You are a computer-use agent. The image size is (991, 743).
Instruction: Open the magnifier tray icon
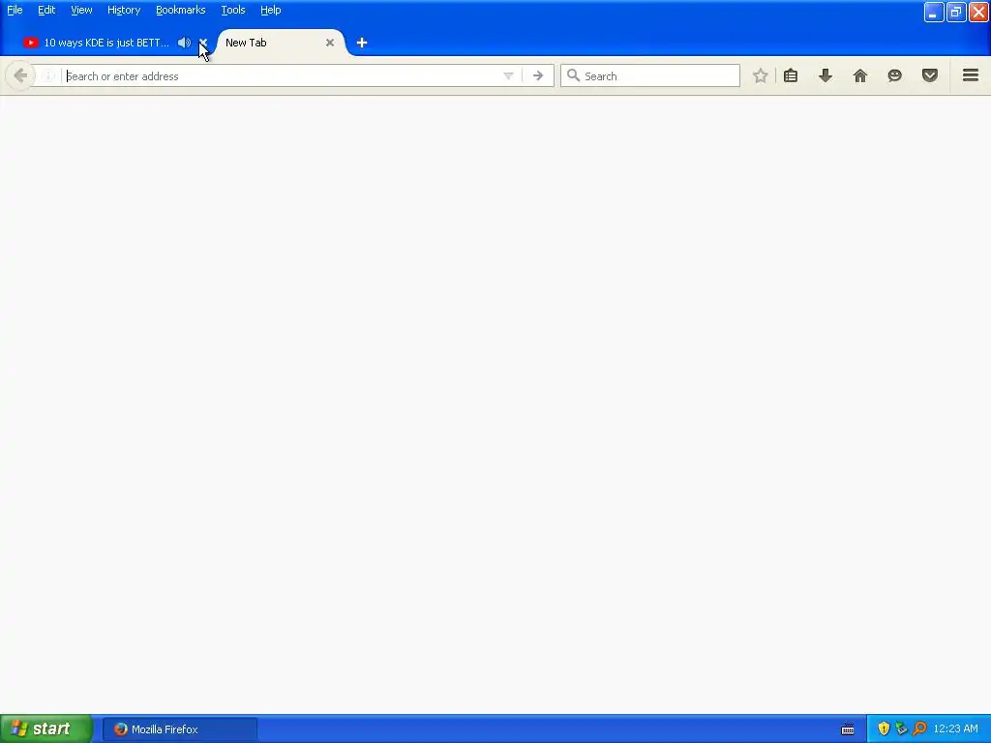coord(919,729)
